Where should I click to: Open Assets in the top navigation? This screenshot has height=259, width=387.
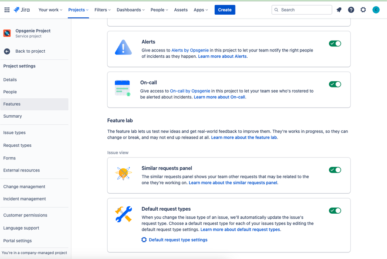[x=181, y=10]
